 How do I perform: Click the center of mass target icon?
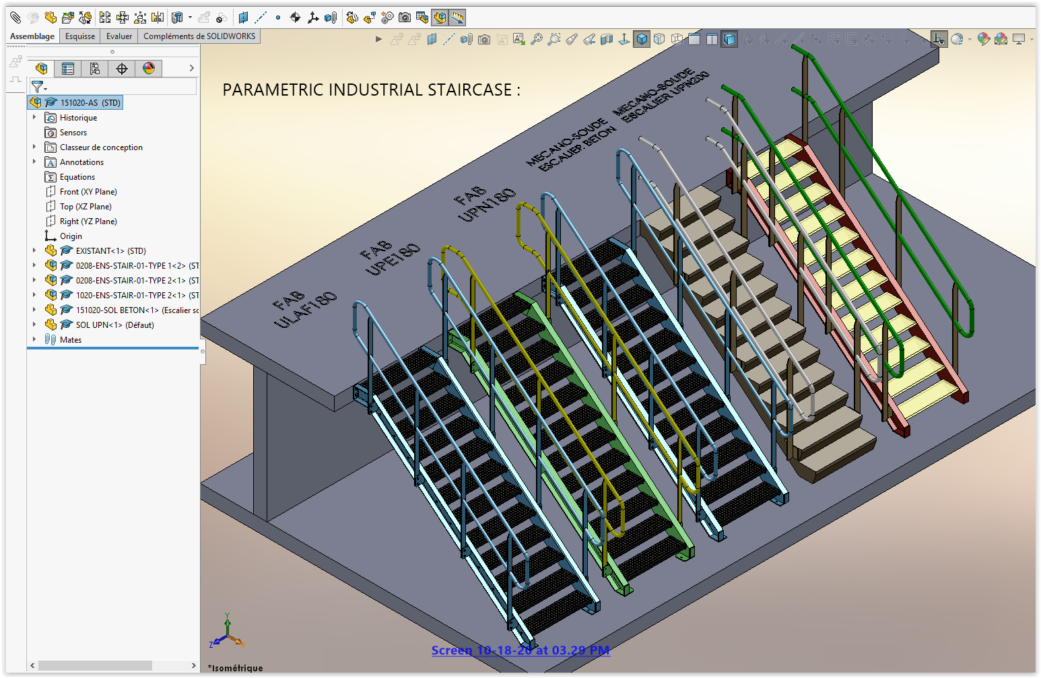pyautogui.click(x=295, y=18)
